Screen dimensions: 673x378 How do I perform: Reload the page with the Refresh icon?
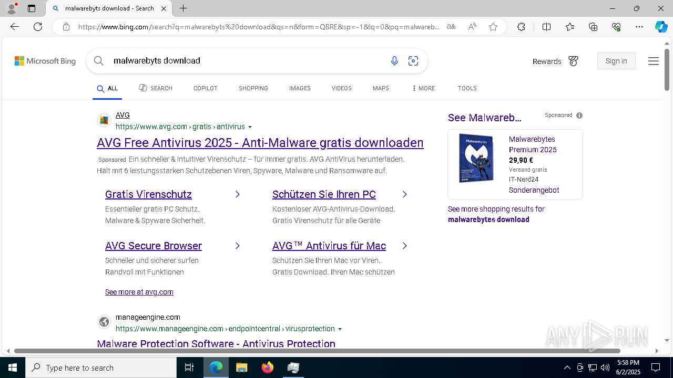(x=38, y=27)
